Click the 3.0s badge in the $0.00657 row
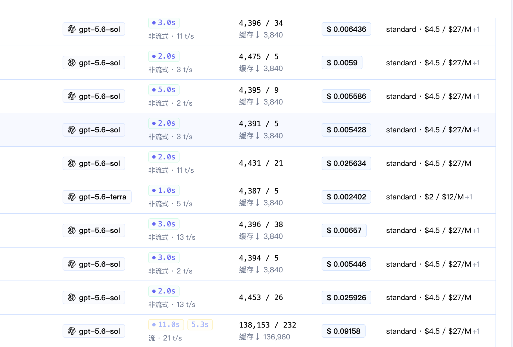This screenshot has width=513, height=347. pos(164,224)
